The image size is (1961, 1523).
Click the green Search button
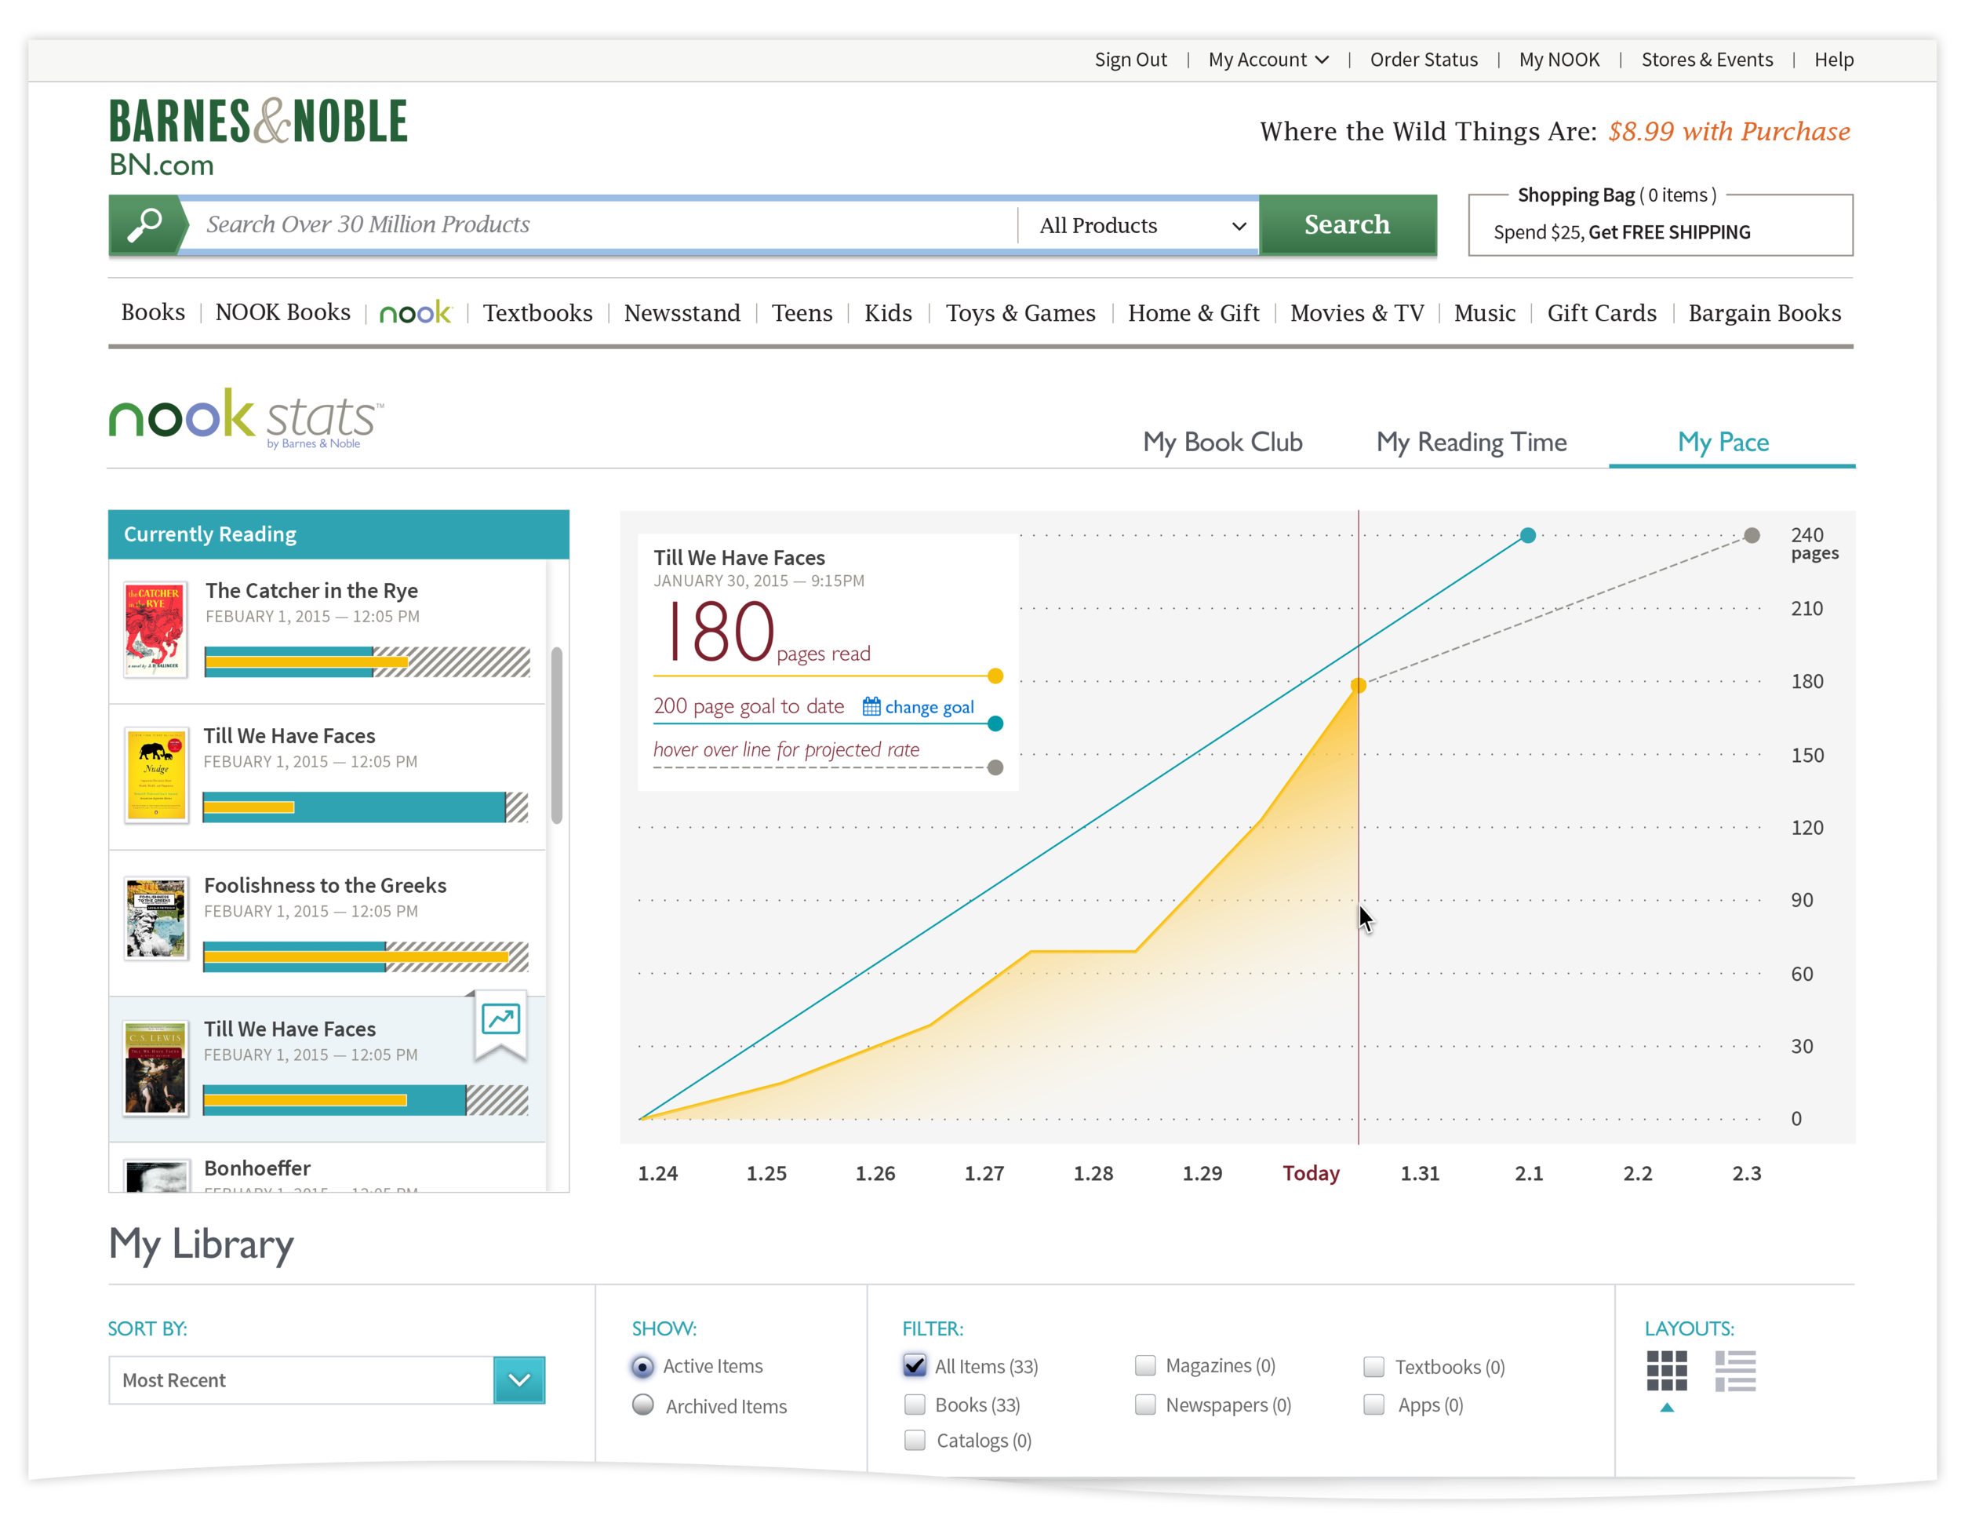(1347, 224)
